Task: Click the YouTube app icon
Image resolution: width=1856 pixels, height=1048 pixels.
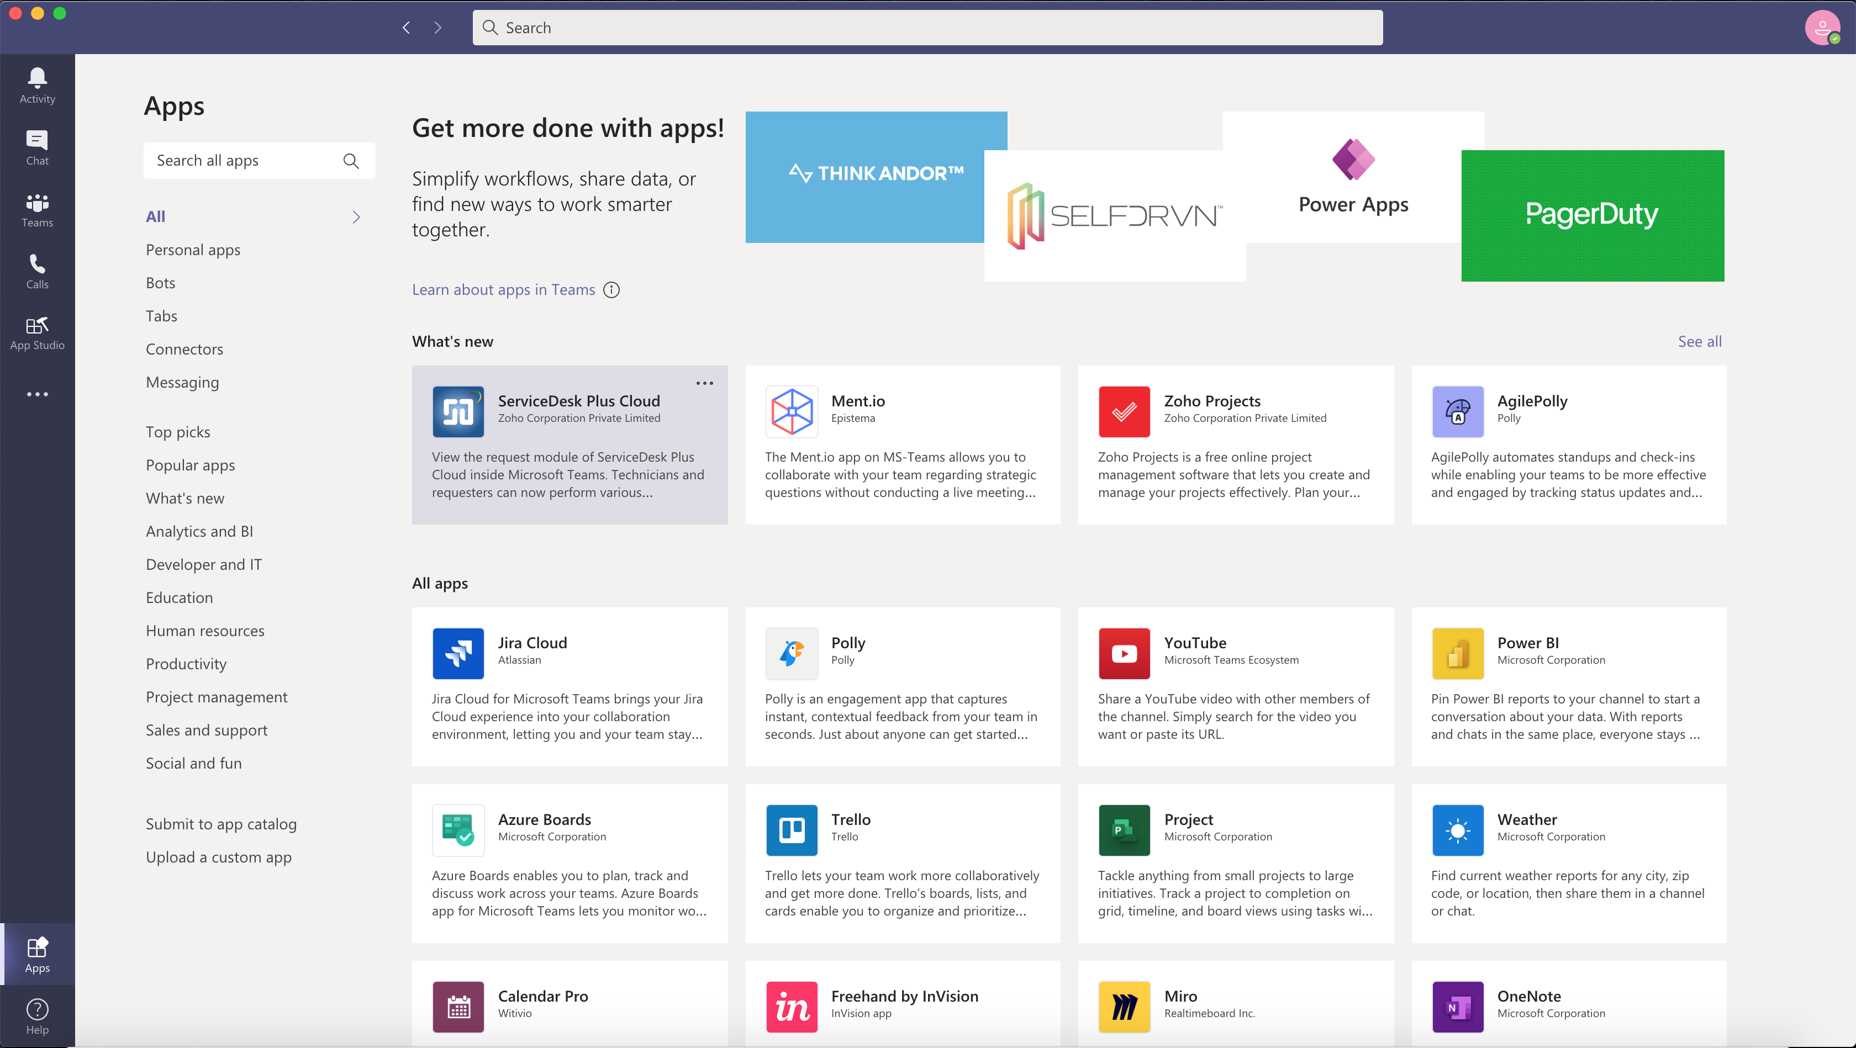Action: (1124, 653)
